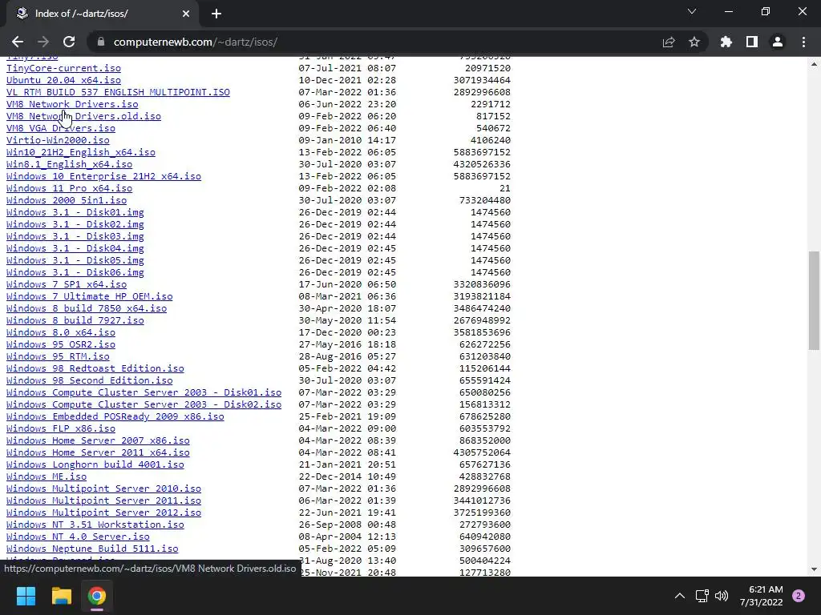The height and width of the screenshot is (615, 821).
Task: Download TinyCore-current.iso
Action: [x=63, y=68]
